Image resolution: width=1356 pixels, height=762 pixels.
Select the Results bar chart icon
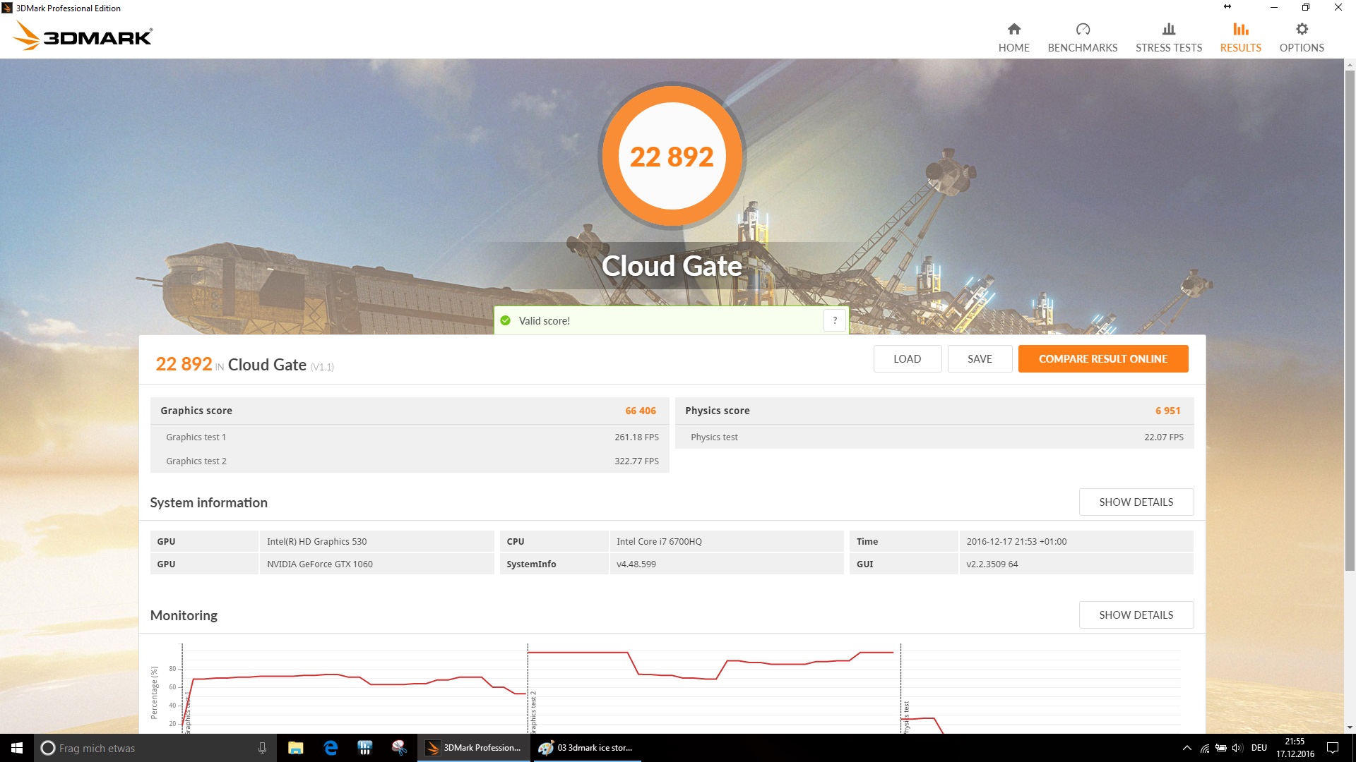pyautogui.click(x=1240, y=30)
